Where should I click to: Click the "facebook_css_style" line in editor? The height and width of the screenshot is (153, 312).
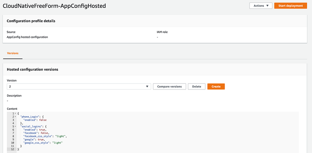point(45,136)
